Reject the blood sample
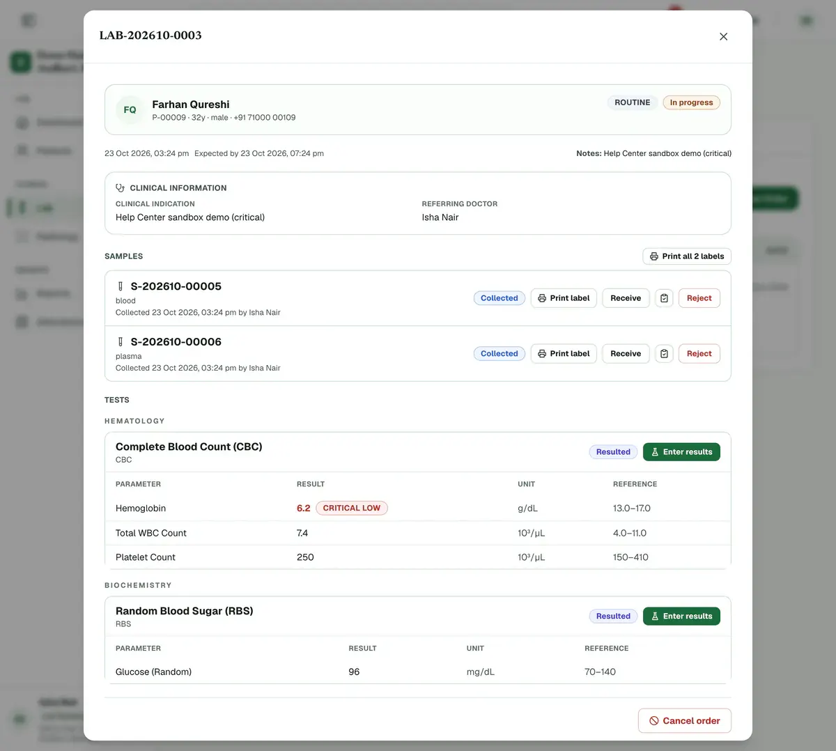This screenshot has height=751, width=836. click(699, 298)
